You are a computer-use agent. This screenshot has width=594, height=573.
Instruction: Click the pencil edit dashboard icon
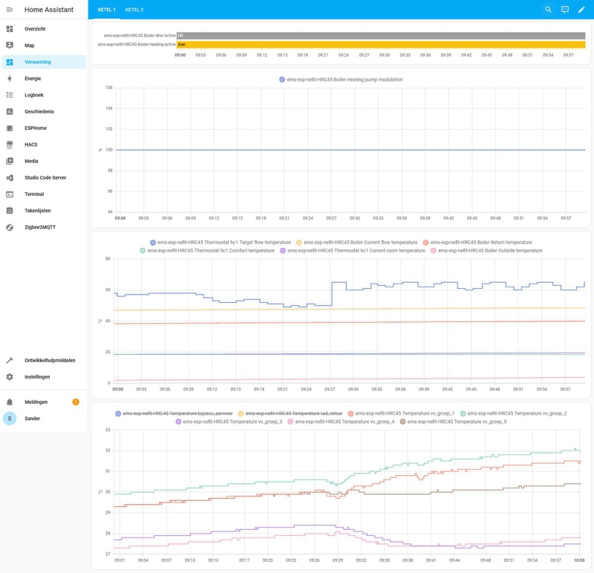[581, 10]
